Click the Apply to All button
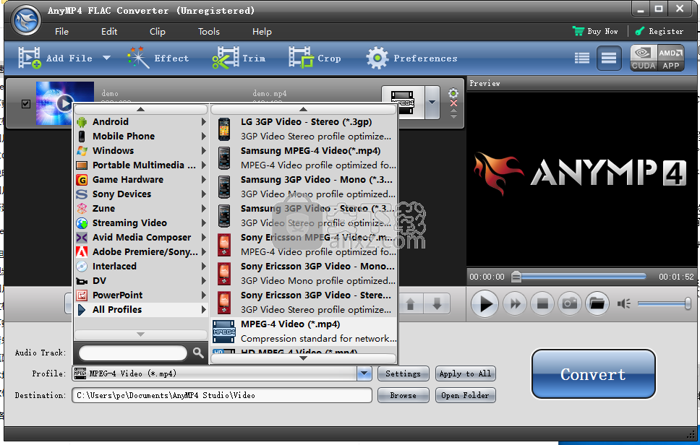700x445 pixels. pos(465,373)
